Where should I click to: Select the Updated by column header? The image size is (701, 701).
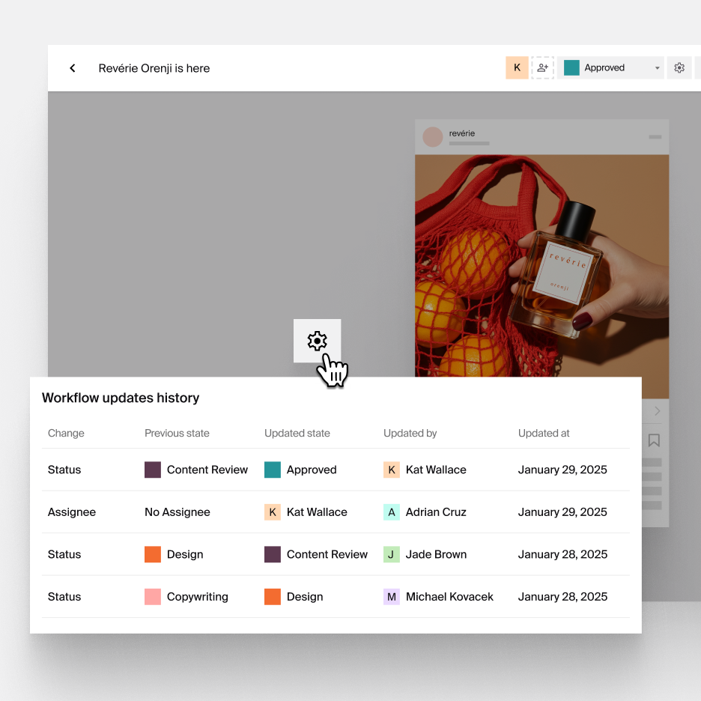tap(410, 433)
